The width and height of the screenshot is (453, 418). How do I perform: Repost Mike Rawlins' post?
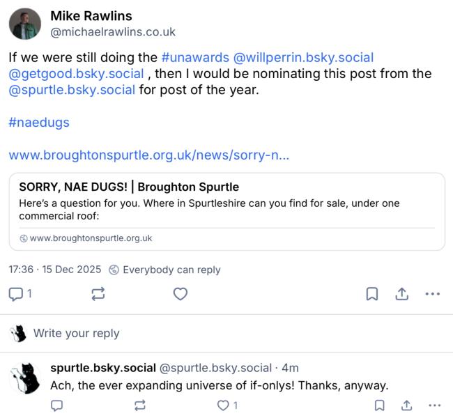click(x=98, y=294)
